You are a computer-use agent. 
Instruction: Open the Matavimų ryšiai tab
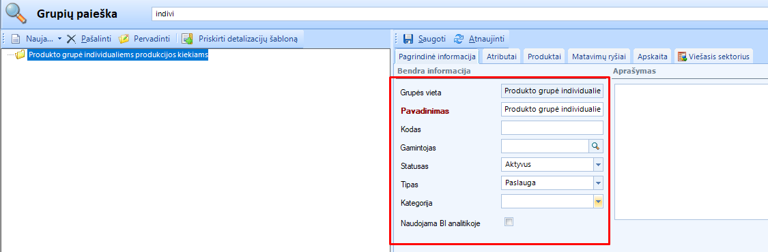(599, 57)
